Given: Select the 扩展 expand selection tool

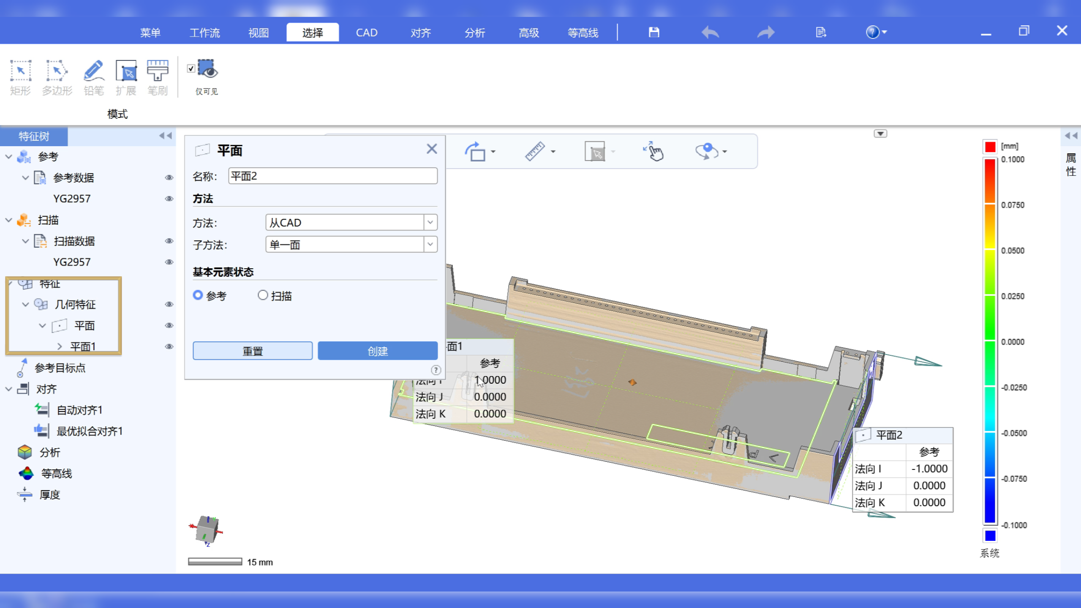Looking at the screenshot, I should (x=126, y=78).
